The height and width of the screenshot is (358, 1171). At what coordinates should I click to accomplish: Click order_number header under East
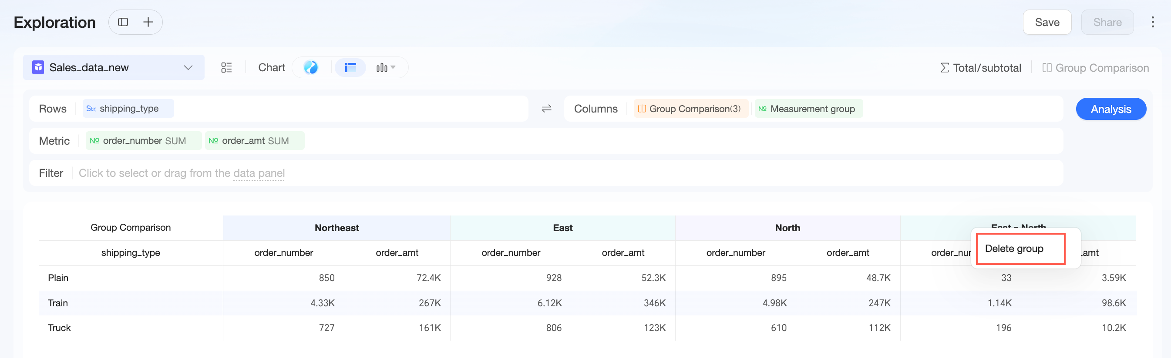(x=511, y=253)
